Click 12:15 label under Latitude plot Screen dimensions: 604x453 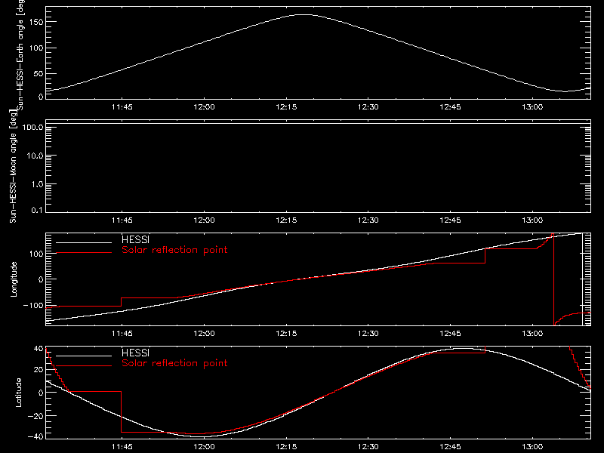click(x=287, y=447)
